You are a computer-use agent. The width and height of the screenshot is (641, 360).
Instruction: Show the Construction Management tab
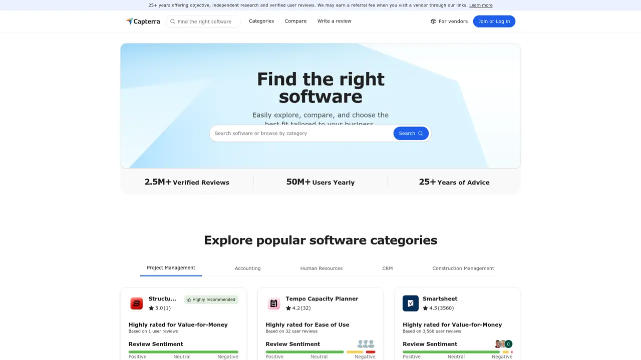463,268
